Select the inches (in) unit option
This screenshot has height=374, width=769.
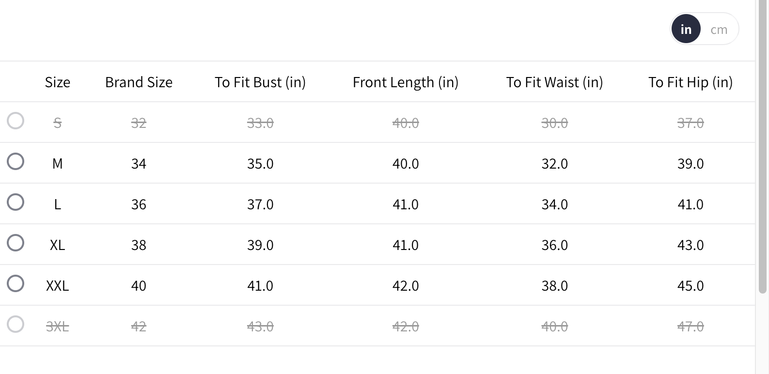[686, 30]
